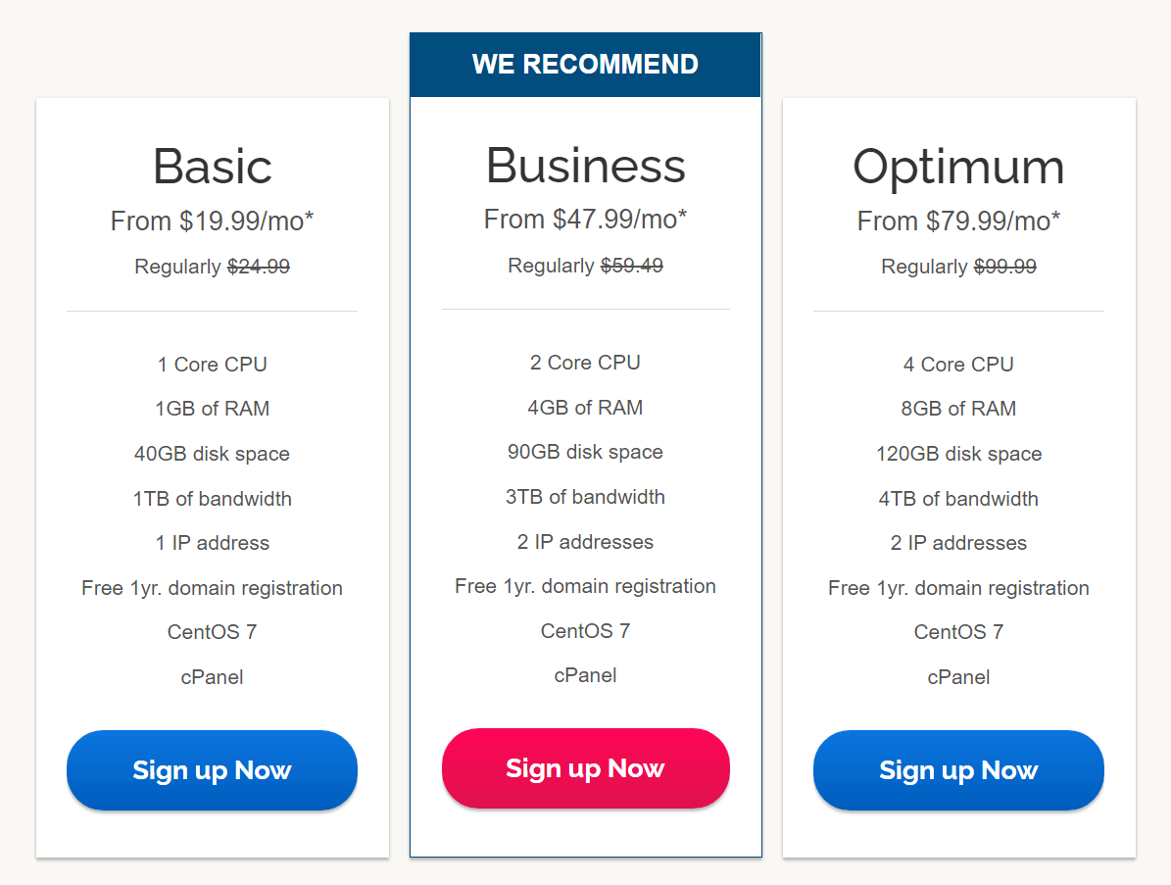Click the Business plan red Sign up Now button

(x=585, y=768)
